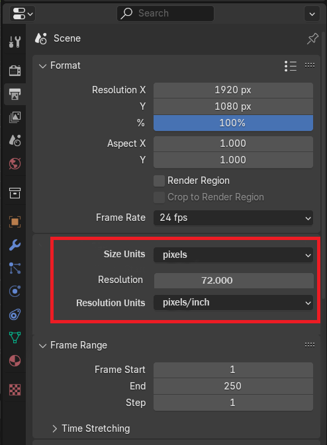Screen dimensions: 327x445
Task: Open the World properties tab
Action: coord(15,163)
